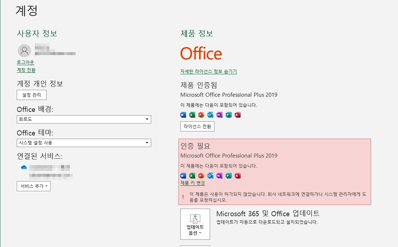Click the 이 제품은 사용이 허가되지 않았습니다 warning message
The height and width of the screenshot is (247, 398).
[278, 197]
